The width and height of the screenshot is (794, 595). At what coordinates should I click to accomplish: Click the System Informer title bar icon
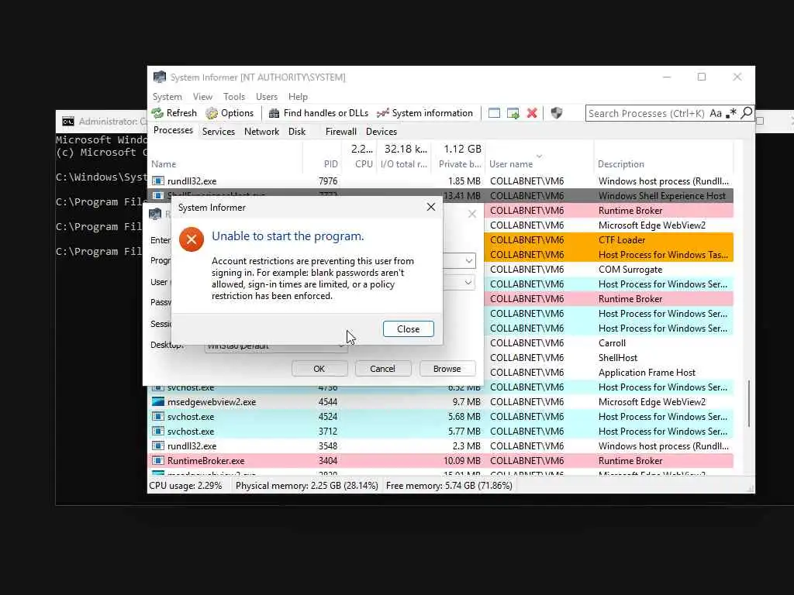tap(160, 77)
